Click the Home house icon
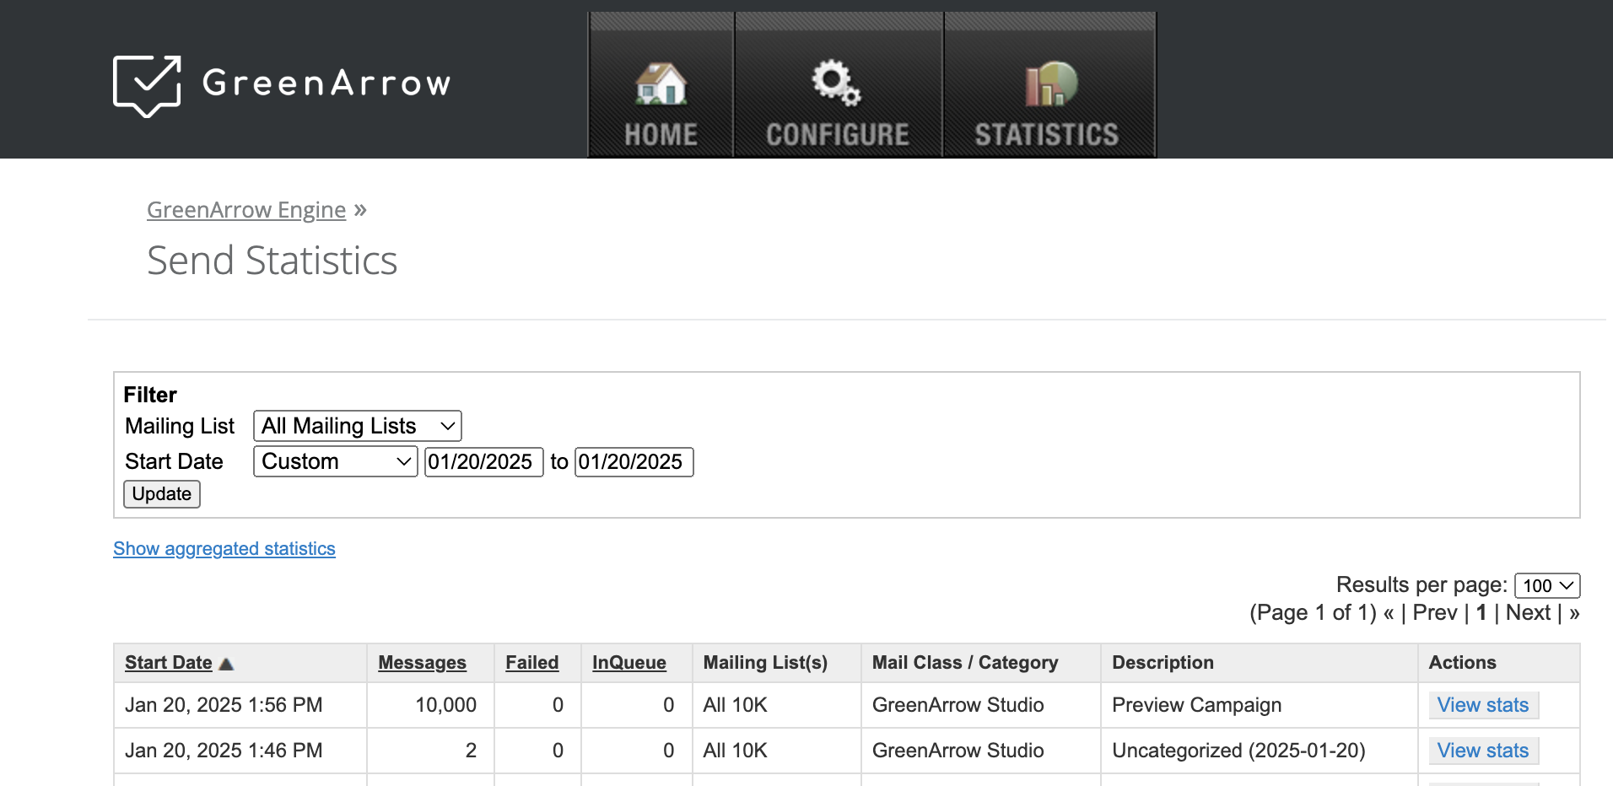 coord(661,84)
